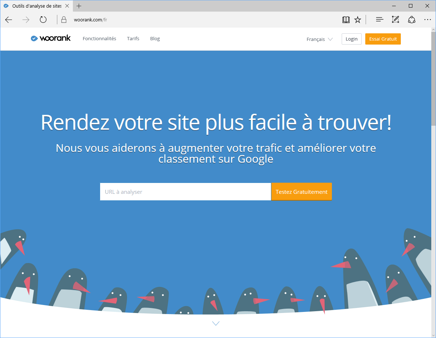This screenshot has width=436, height=338.
Task: Click the browser back arrow
Action: tap(9, 20)
